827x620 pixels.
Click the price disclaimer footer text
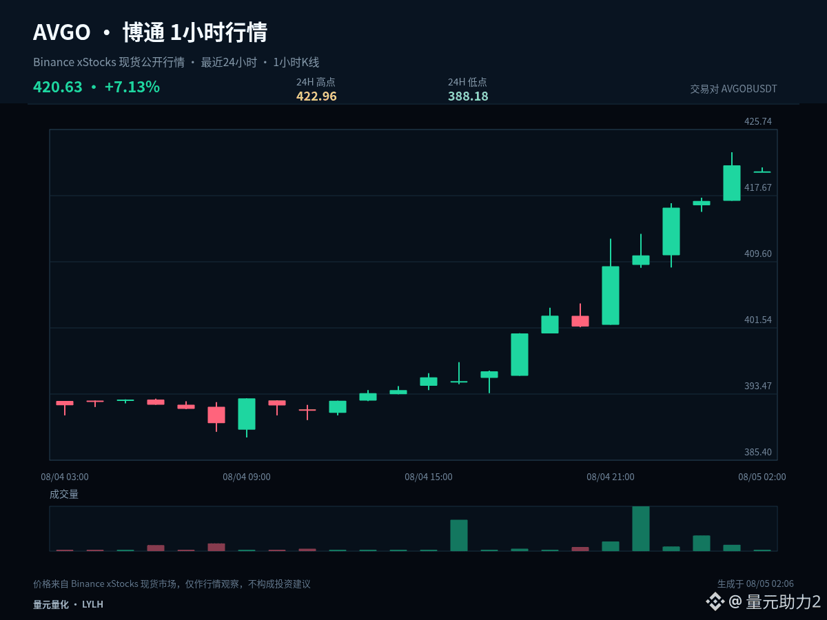pos(172,583)
